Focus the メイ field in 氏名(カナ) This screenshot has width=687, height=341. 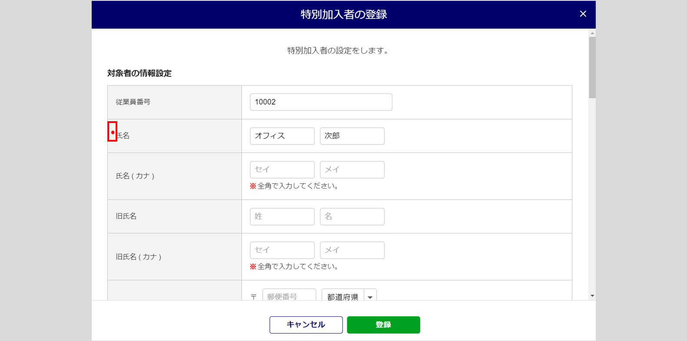(x=352, y=169)
